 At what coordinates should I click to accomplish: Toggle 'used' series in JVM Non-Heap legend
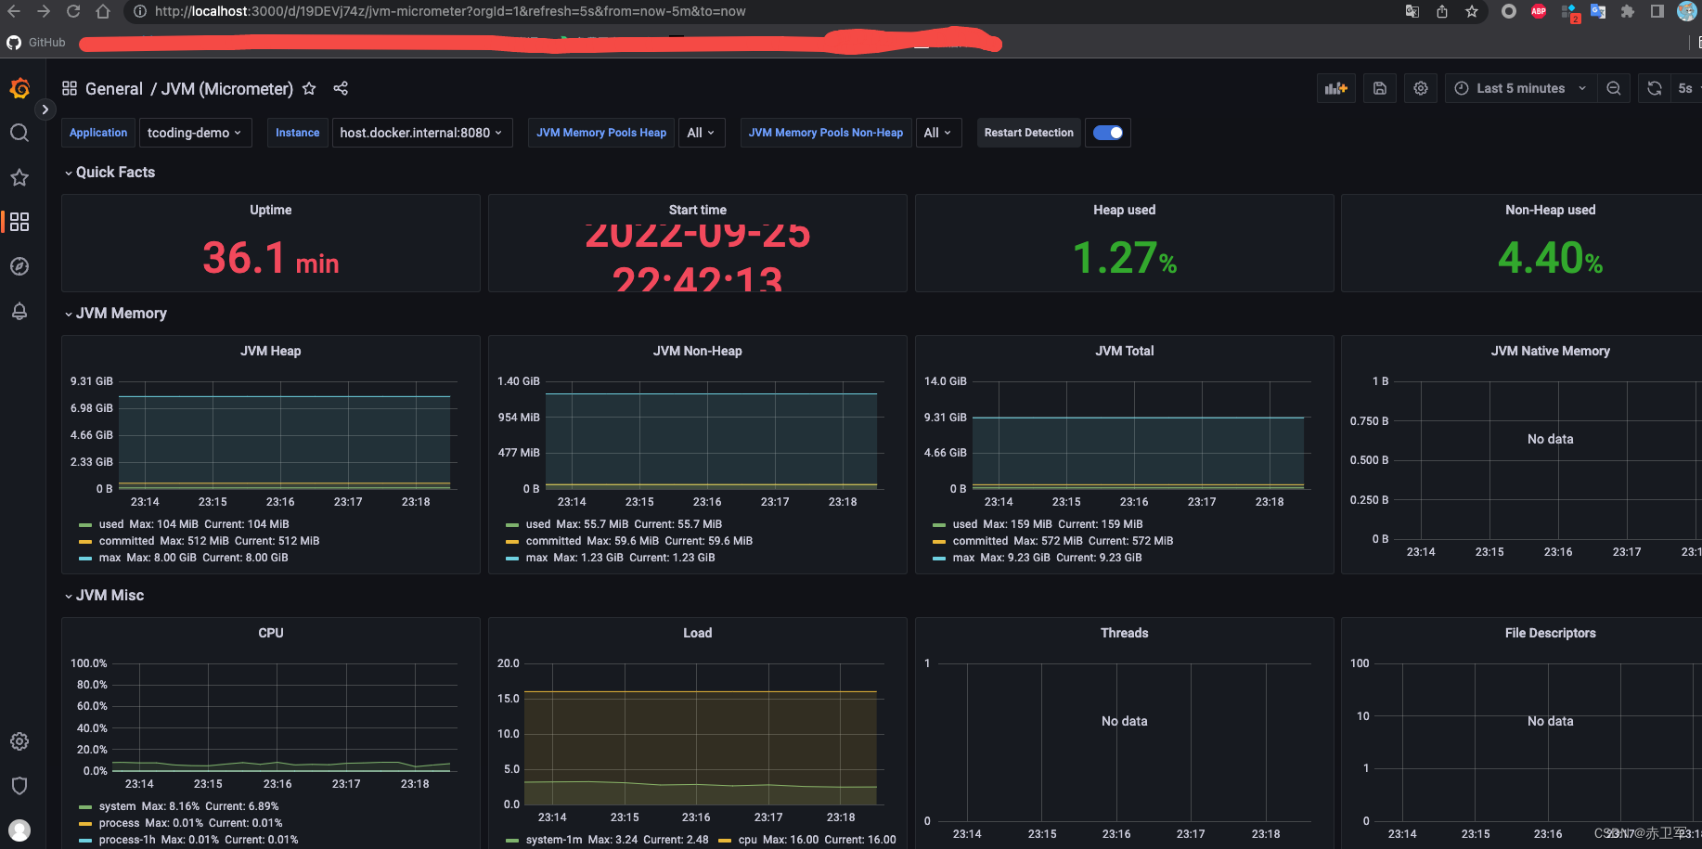538,524
